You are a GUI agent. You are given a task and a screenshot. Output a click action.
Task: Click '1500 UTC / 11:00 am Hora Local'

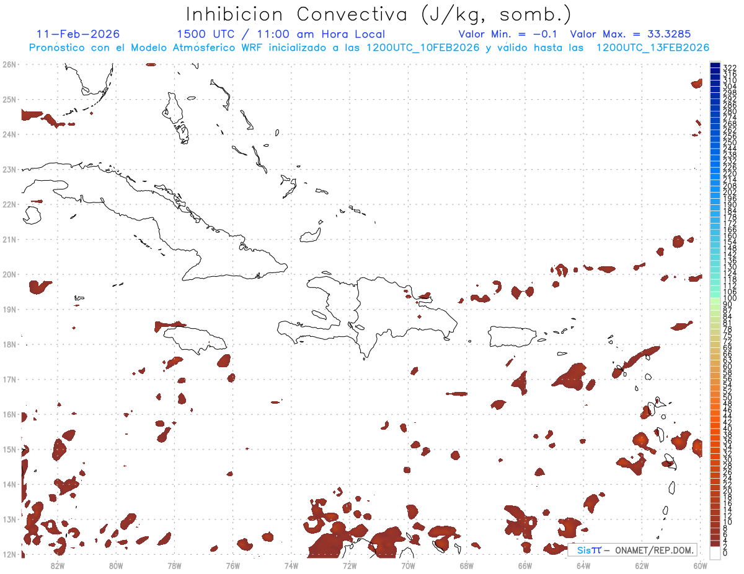[x=281, y=35]
